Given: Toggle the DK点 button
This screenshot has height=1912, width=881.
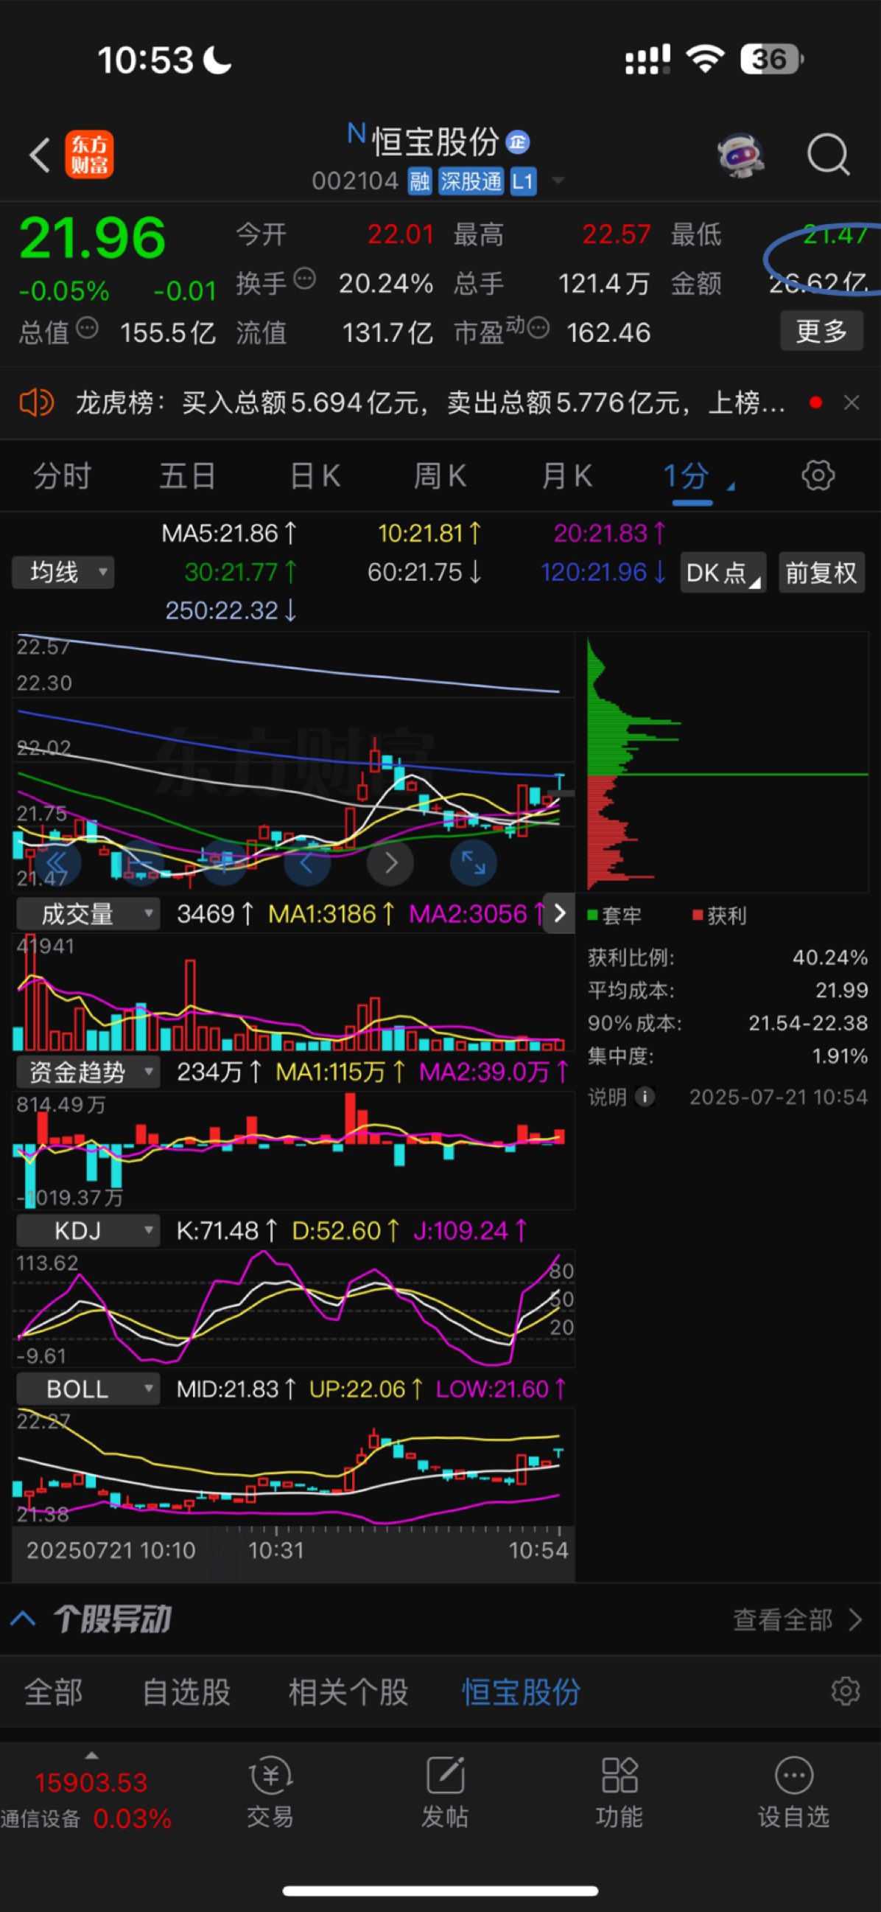Looking at the screenshot, I should point(723,572).
